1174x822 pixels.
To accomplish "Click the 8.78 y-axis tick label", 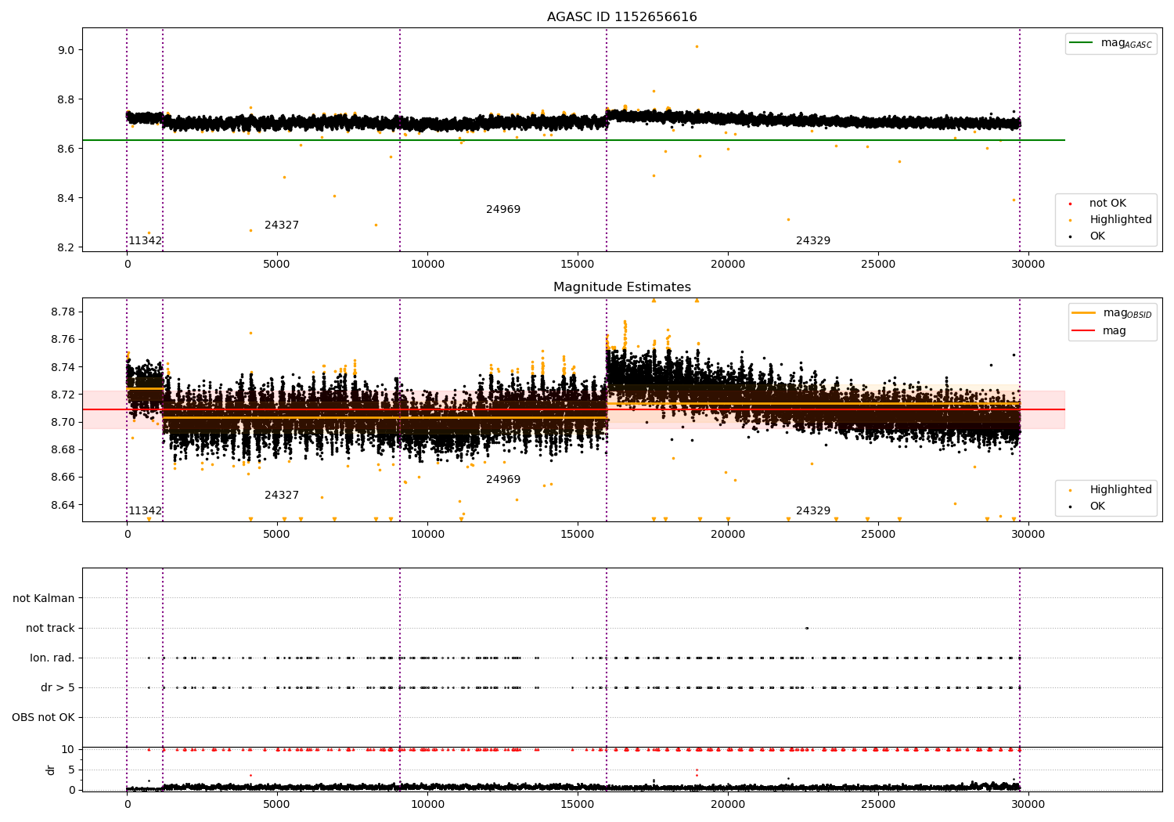I will 63,312.
